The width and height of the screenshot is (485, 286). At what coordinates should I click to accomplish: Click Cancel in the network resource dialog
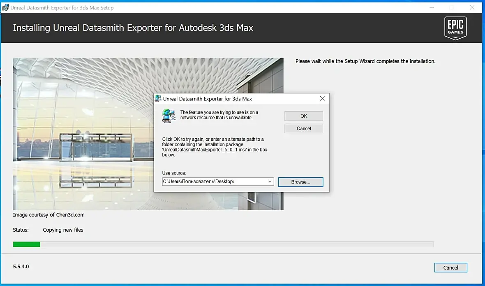tap(303, 128)
